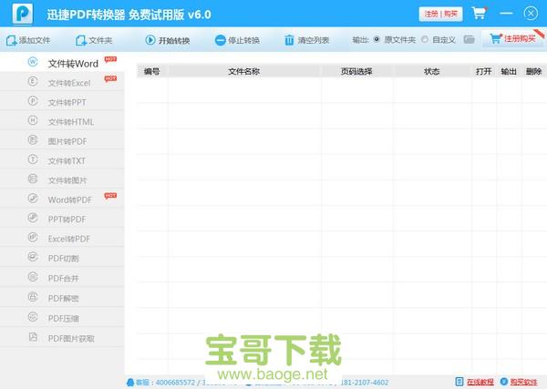Clear the list with the trash icon
Image resolution: width=547 pixels, height=389 pixels.
289,40
